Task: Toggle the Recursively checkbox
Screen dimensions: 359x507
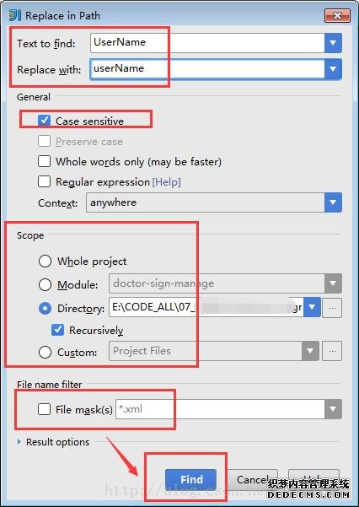Action: (x=57, y=330)
